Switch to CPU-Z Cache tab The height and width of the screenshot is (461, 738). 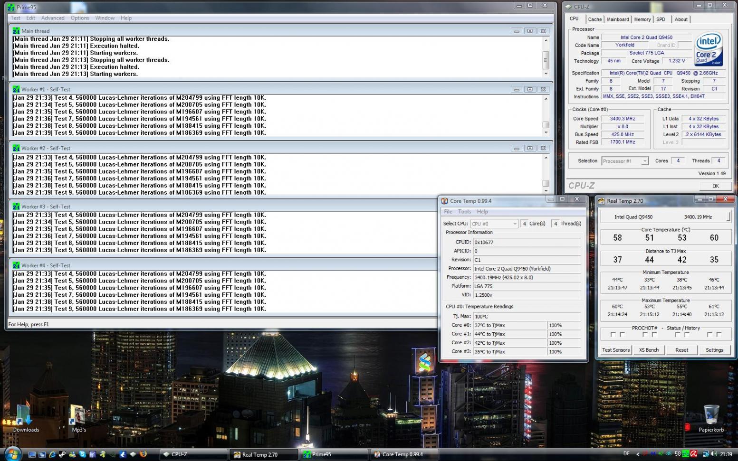point(594,19)
